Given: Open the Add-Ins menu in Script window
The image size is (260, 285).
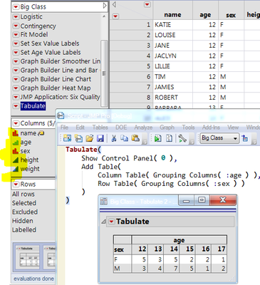Looking at the screenshot, I should coord(211,128).
